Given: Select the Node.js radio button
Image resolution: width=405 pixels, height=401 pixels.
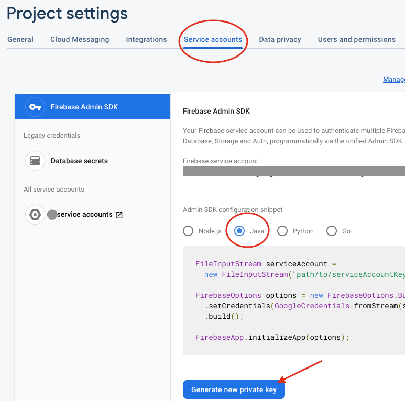Looking at the screenshot, I should [188, 231].
